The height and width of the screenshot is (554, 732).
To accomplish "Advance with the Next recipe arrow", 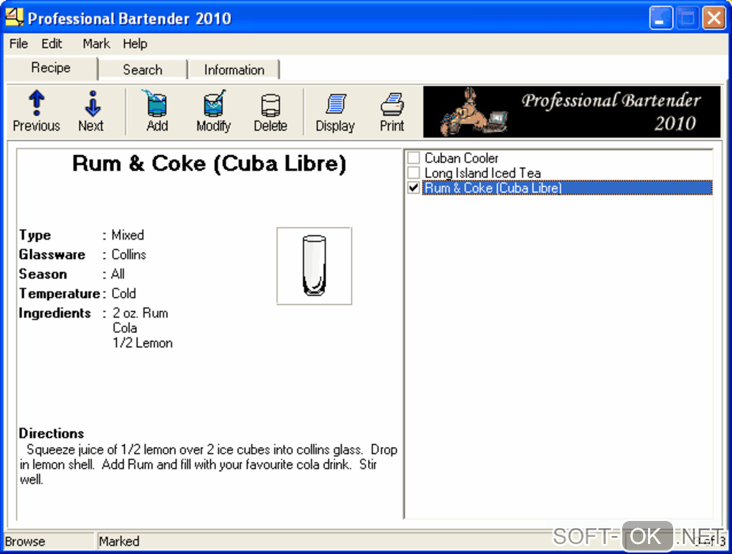I will (91, 111).
